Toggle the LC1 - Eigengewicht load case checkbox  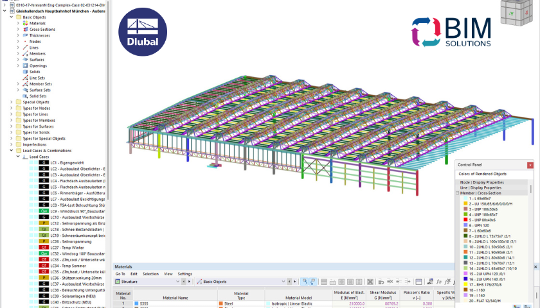(x=32, y=162)
